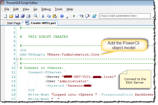This screenshot has height=105, width=158.
Task: Click 'Connect-VIServer' on line 11
Action: (x=45, y=72)
